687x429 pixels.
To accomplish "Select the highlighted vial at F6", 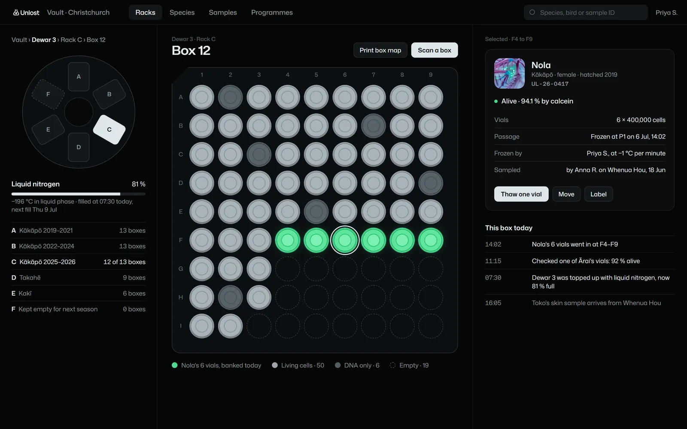I will point(345,240).
